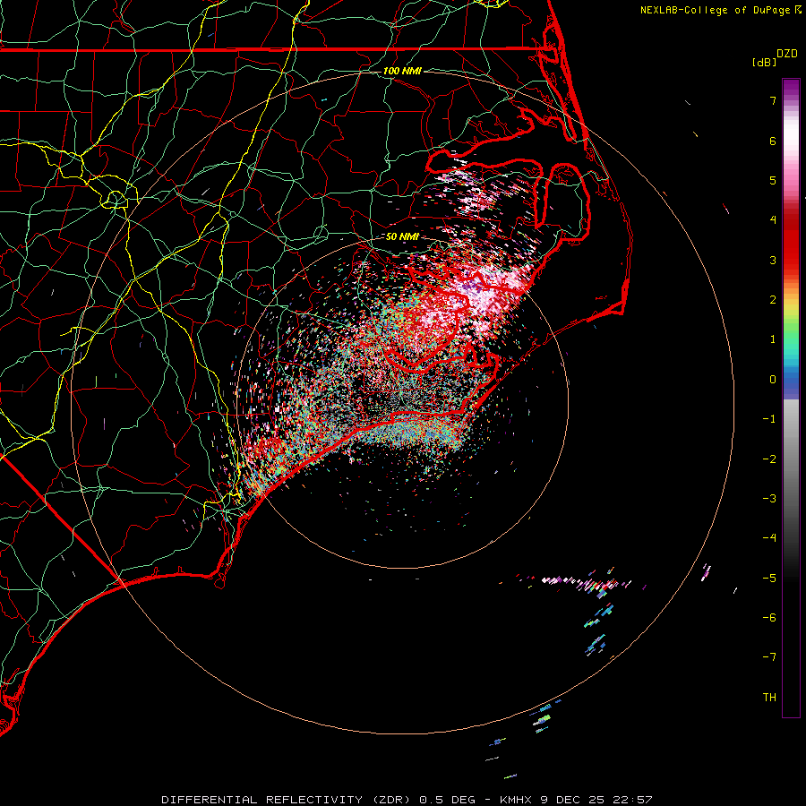This screenshot has width=806, height=806.
Task: Click the -6 scale value
Action: point(769,618)
